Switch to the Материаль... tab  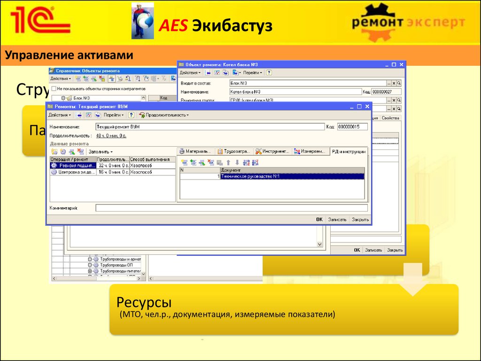tap(195, 151)
